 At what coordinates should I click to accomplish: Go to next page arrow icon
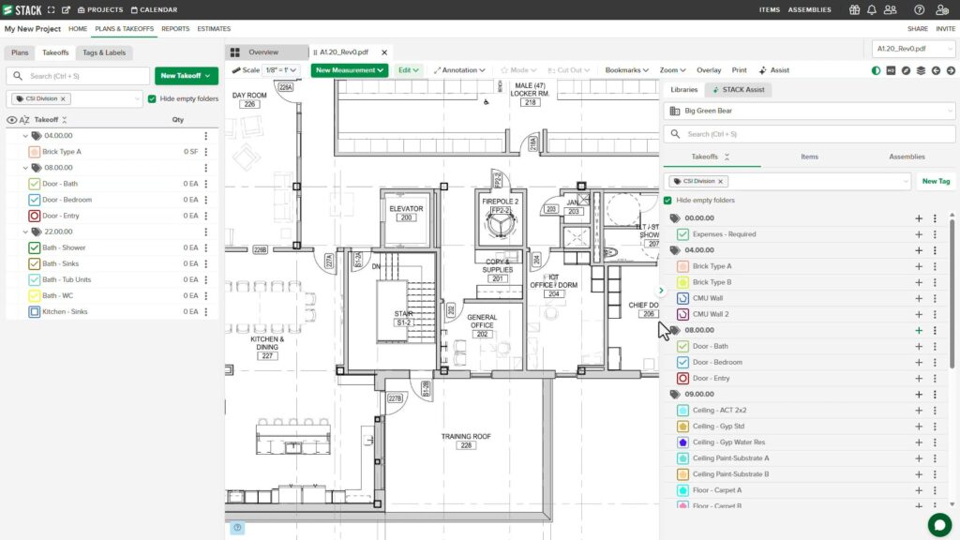point(951,70)
